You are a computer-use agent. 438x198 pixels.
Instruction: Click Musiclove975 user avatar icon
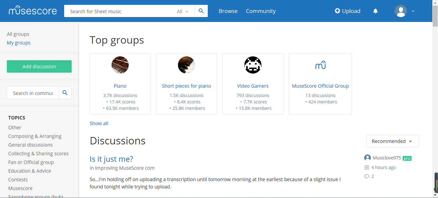pos(368,158)
